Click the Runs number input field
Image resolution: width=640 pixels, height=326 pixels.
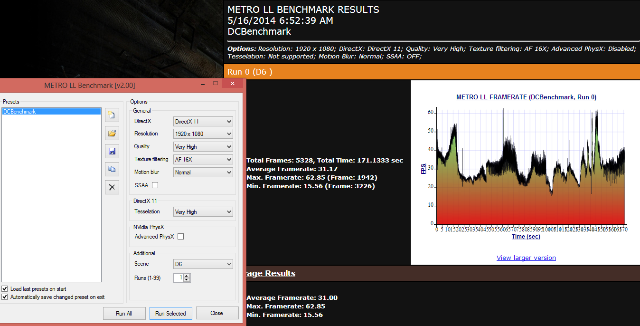pos(179,278)
